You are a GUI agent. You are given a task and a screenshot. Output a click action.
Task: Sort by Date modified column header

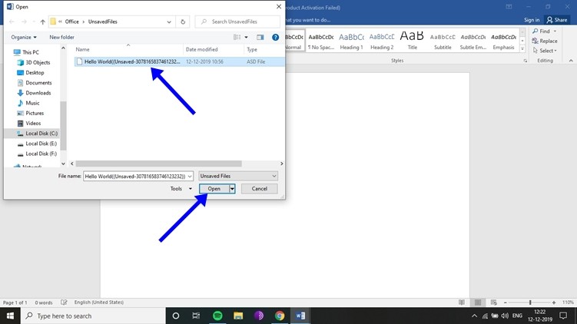tap(214, 49)
